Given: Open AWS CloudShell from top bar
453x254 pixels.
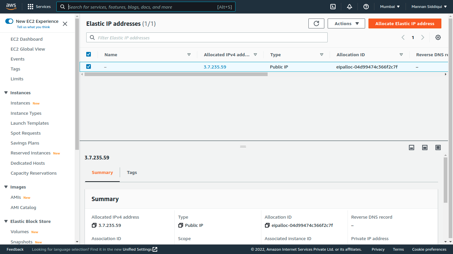Looking at the screenshot, I should (x=333, y=6).
